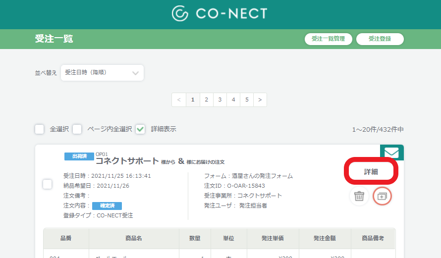The height and width of the screenshot is (258, 441).
Task: Select page 1 in pagination
Action: coord(193,100)
